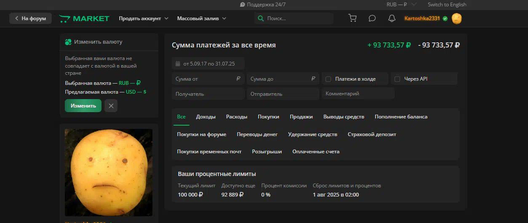Click the '0 %' commission value
Viewport: 528px width, 223px height.
(x=266, y=195)
